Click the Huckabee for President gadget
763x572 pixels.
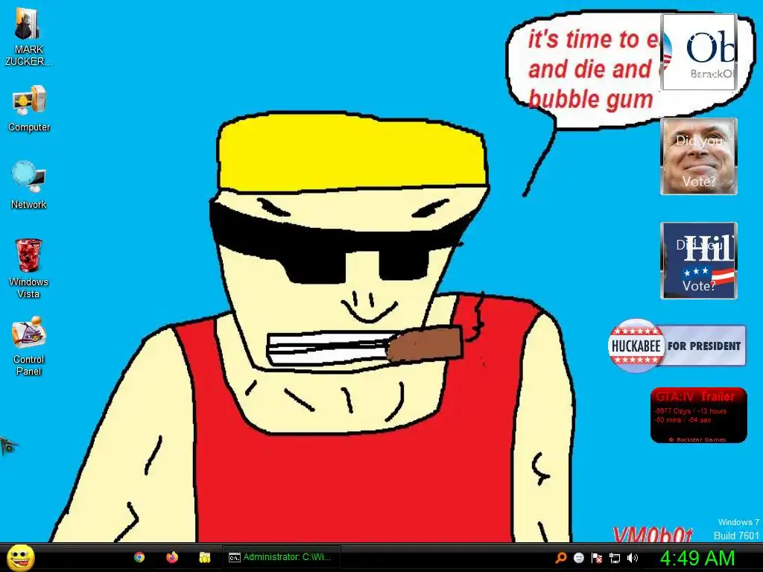pos(677,346)
